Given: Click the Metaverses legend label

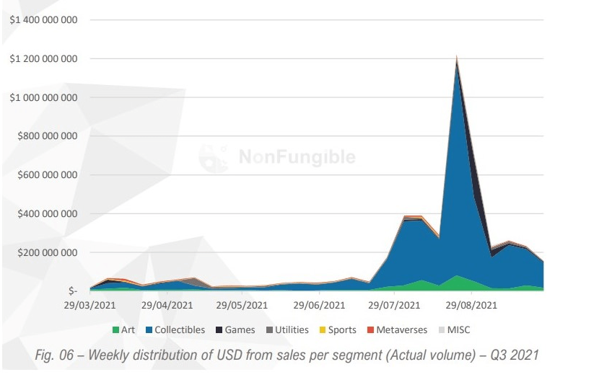Looking at the screenshot, I should [400, 330].
